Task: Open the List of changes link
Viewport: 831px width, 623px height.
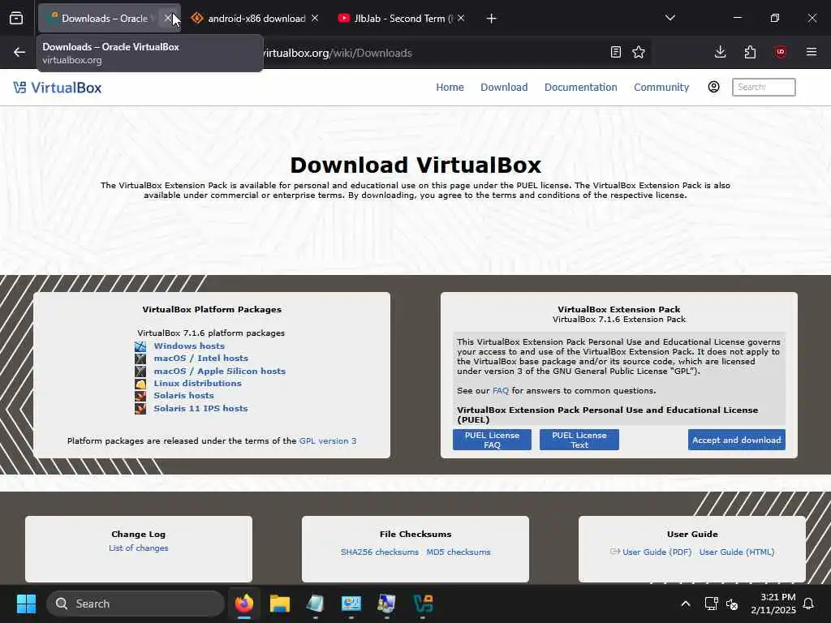Action: point(138,548)
